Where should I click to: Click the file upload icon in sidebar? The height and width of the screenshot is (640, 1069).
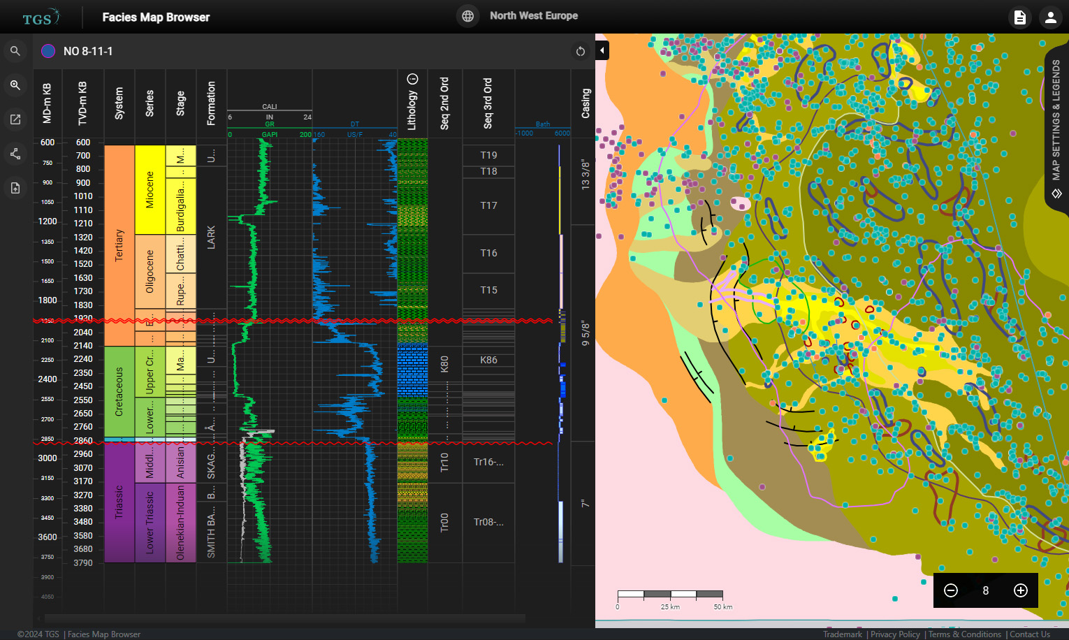click(15, 187)
